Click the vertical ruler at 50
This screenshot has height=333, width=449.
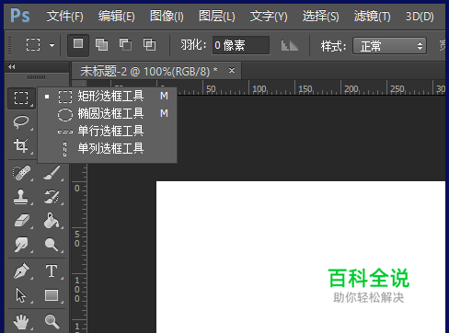coord(77,238)
